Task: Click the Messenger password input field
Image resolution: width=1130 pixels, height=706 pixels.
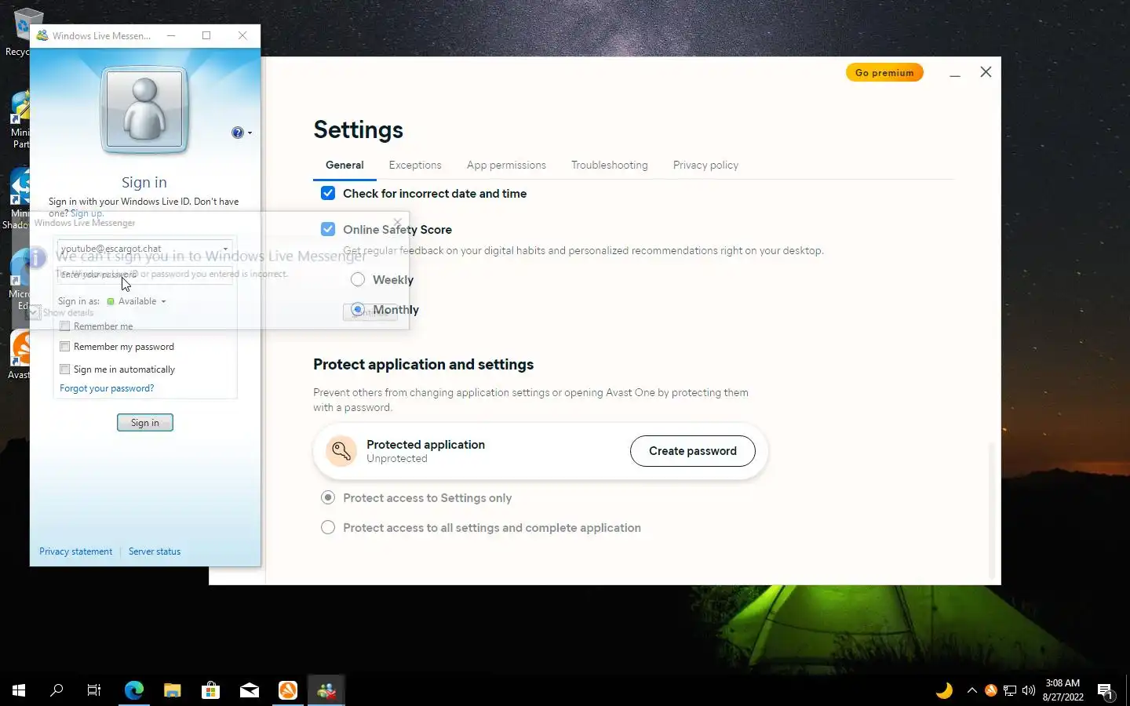Action: [x=145, y=275]
